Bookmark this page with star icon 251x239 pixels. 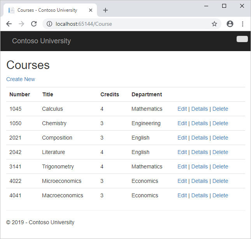click(x=214, y=24)
